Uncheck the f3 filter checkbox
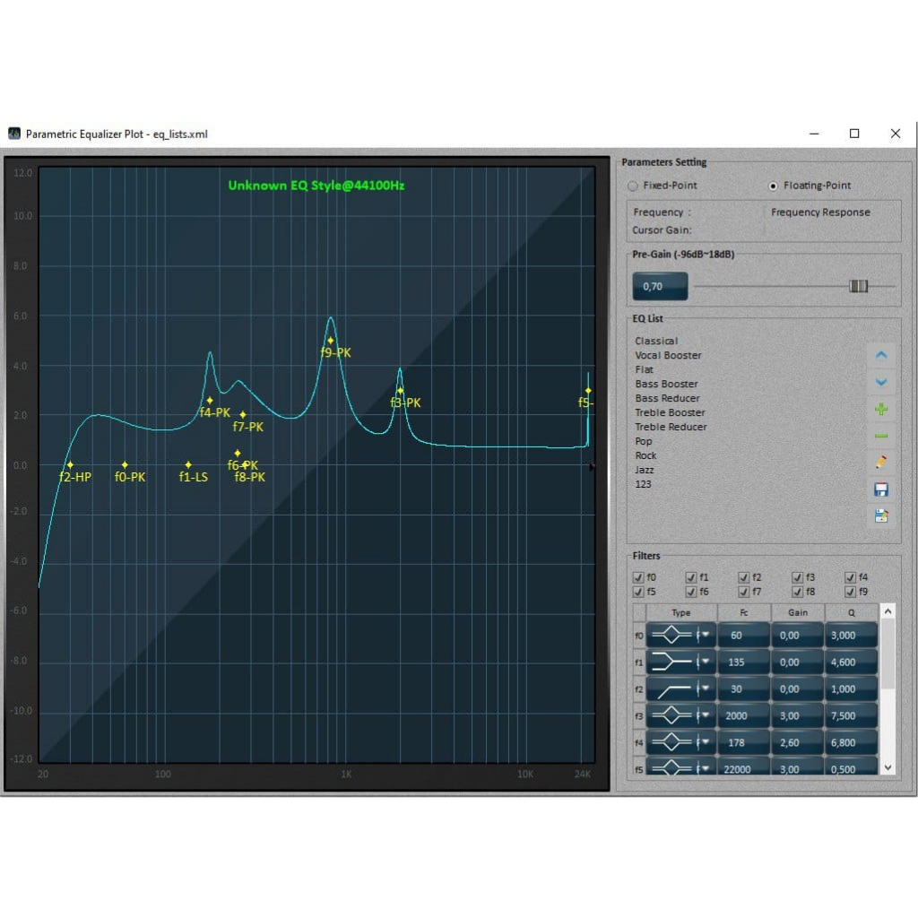The width and height of the screenshot is (918, 918). (797, 578)
